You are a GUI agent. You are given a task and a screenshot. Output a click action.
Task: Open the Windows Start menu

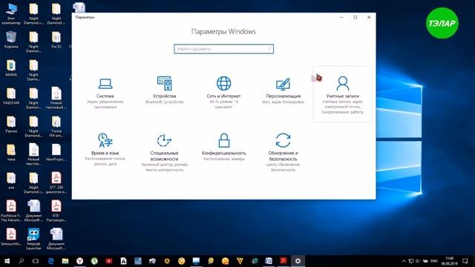[x=7, y=261]
